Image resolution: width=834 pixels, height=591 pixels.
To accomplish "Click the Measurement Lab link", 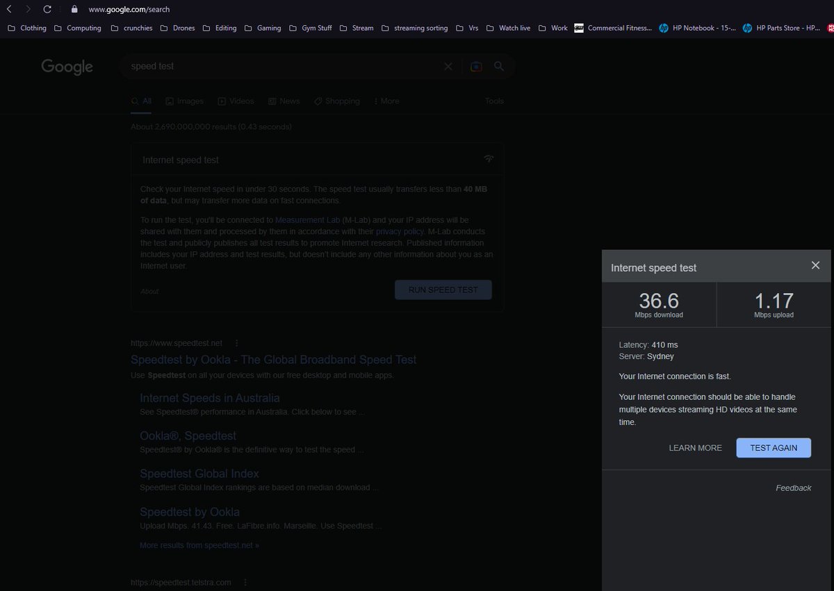I will 307,220.
